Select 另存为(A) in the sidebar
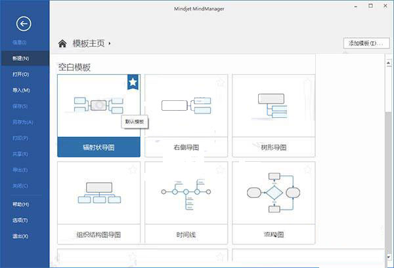 [22, 123]
